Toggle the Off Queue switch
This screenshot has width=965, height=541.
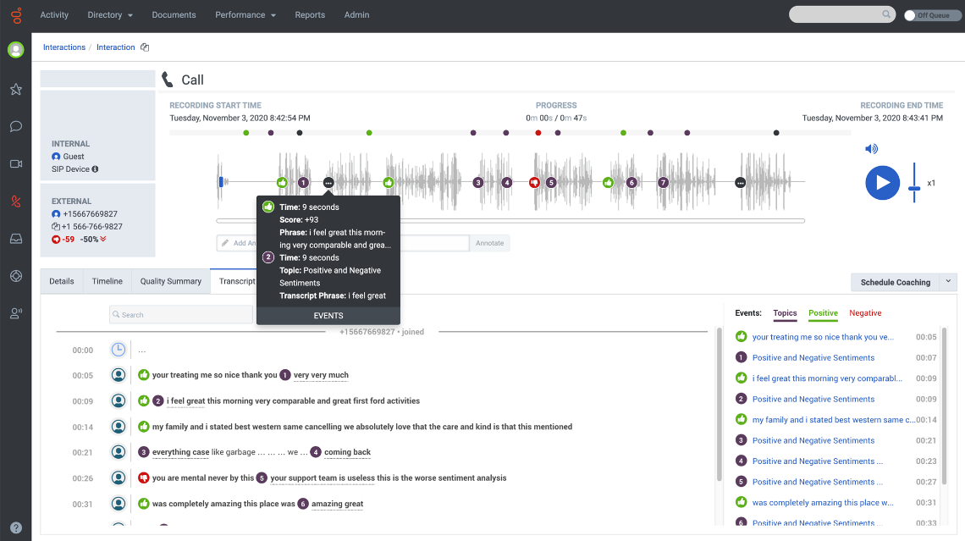pos(911,15)
